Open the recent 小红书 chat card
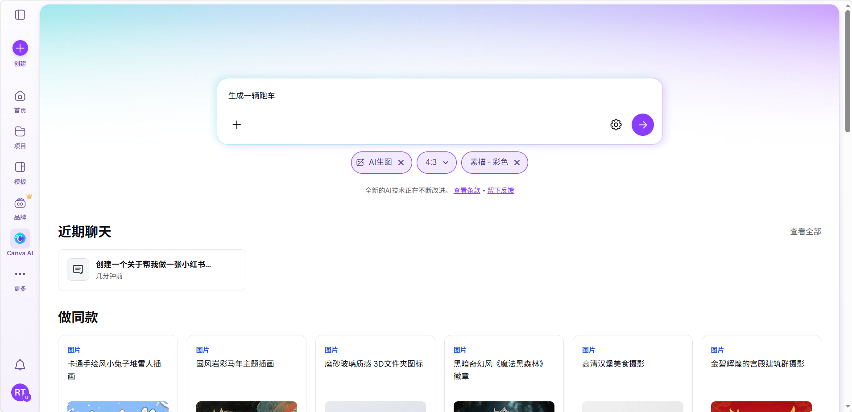 coord(152,270)
